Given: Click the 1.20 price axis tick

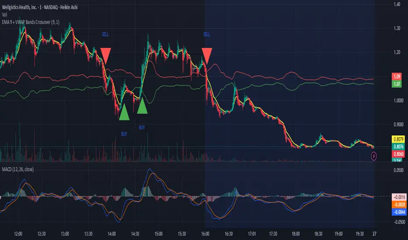Looking at the screenshot, I should [x=397, y=52].
